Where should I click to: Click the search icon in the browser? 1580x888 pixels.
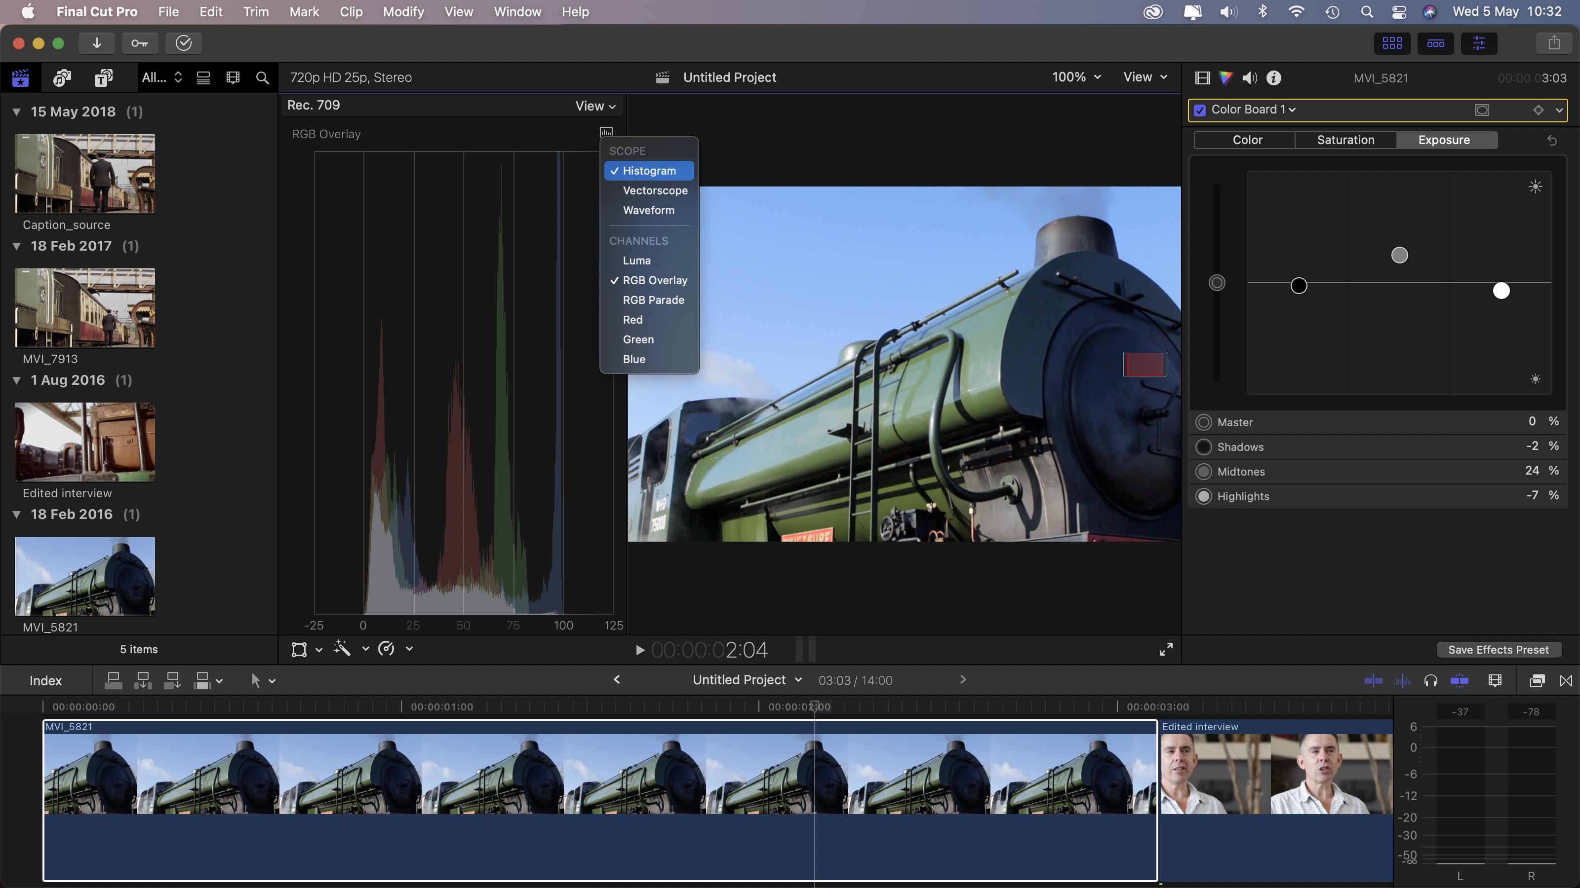(263, 78)
